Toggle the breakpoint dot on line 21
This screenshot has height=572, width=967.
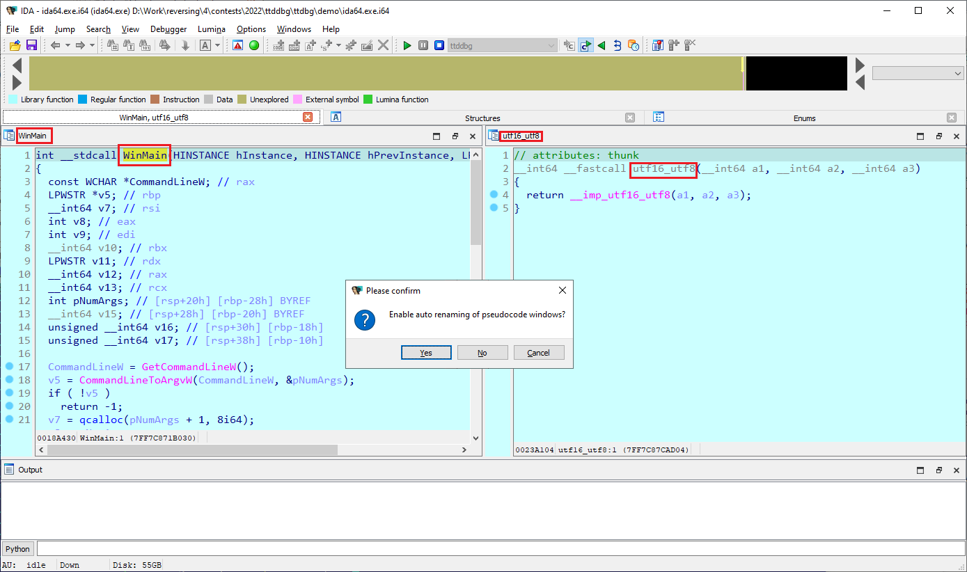(9, 420)
